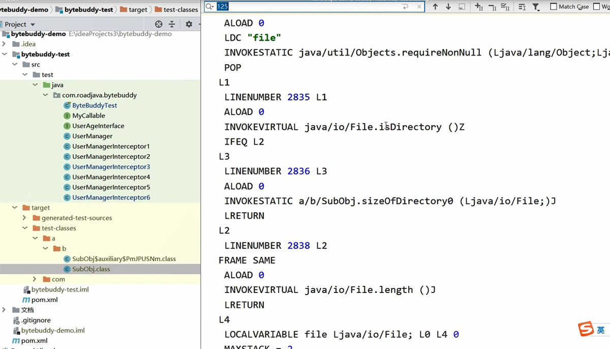Click the bytebuddy-demo breadcrumb
The width and height of the screenshot is (610, 349).
24,9
